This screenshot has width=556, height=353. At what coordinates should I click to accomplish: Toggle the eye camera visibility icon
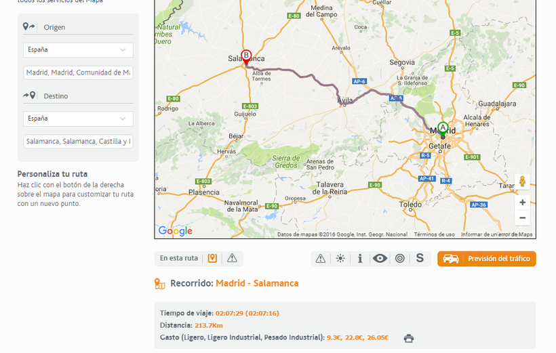(380, 258)
